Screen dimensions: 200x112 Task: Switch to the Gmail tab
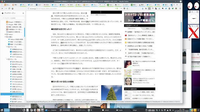pos(47,5)
